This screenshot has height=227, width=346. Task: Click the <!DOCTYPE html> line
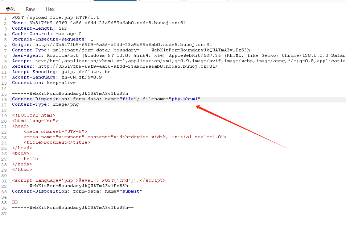33,115
